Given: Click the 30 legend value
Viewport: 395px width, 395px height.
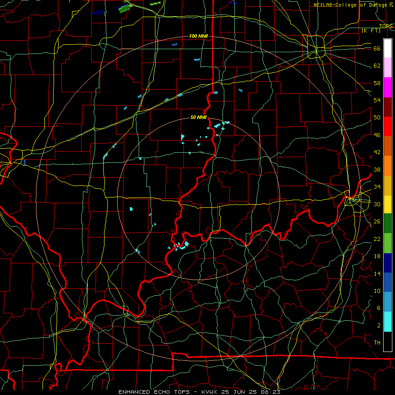Looking at the screenshot, I should pyautogui.click(x=377, y=204).
